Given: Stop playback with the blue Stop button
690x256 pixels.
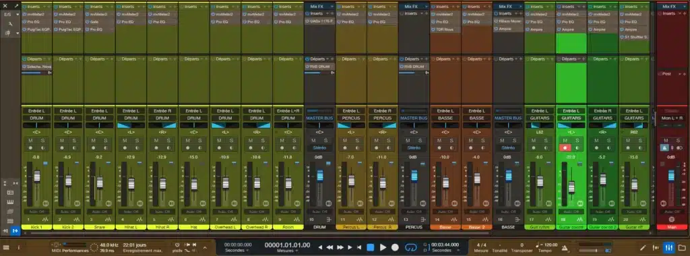Looking at the screenshot, I should click(371, 248).
